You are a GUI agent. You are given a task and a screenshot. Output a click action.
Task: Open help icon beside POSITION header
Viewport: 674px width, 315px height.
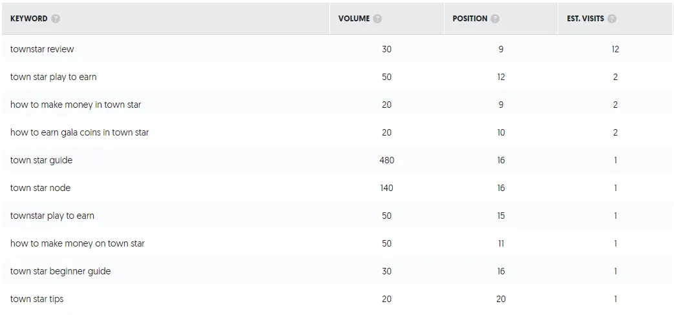pos(495,19)
